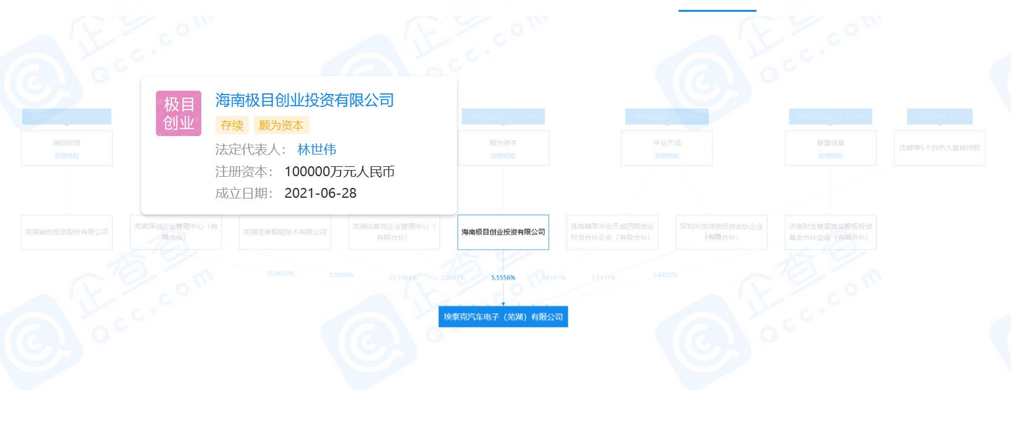The width and height of the screenshot is (1011, 429).
Task: Click the 26.1924% shareholding percentage label
Action: click(403, 278)
